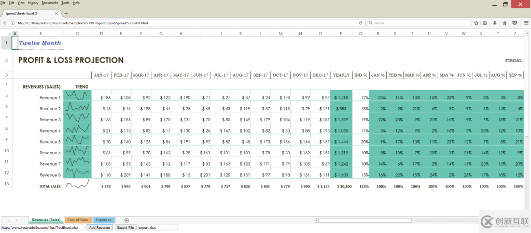The height and width of the screenshot is (233, 531).
Task: Select row header 5
Action: [x=6, y=95]
